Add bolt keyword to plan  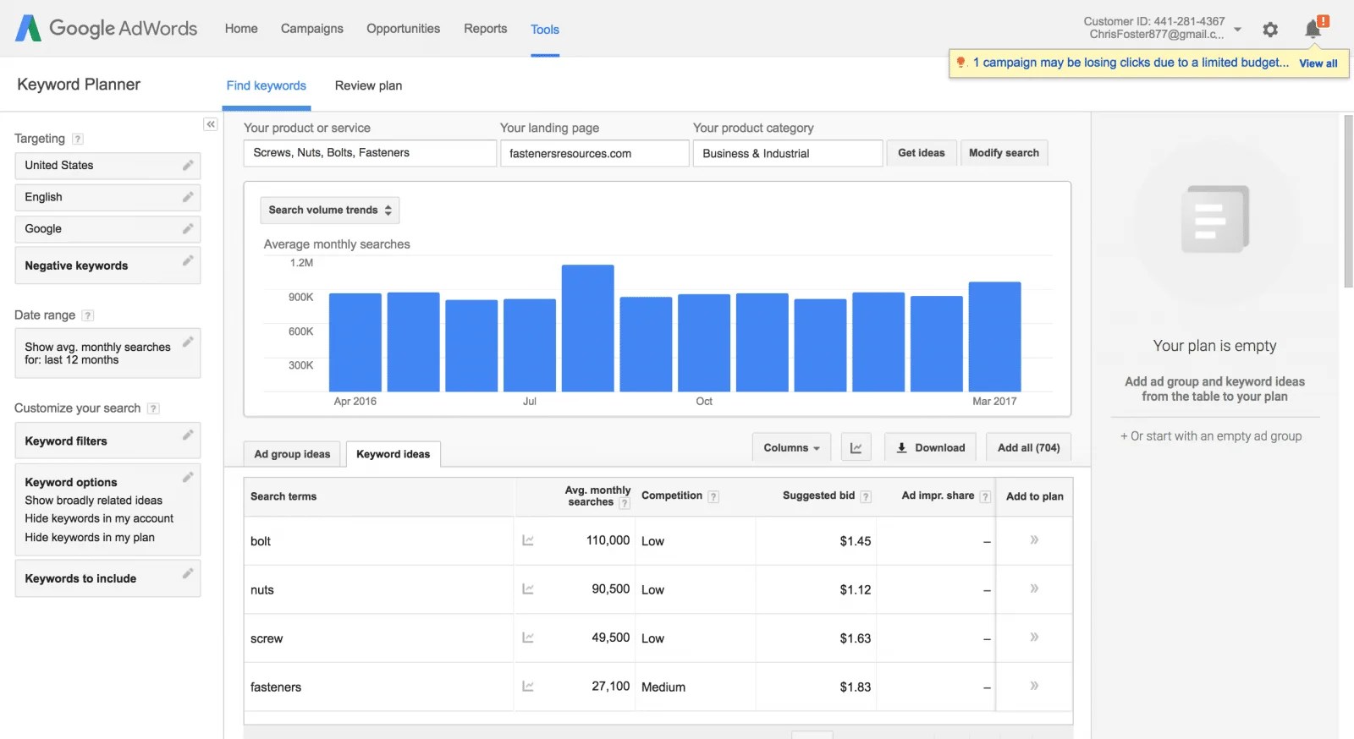[x=1034, y=539]
